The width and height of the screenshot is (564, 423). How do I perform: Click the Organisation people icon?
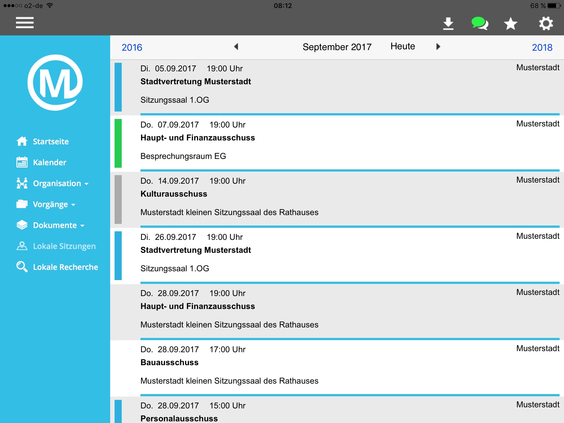click(x=22, y=183)
